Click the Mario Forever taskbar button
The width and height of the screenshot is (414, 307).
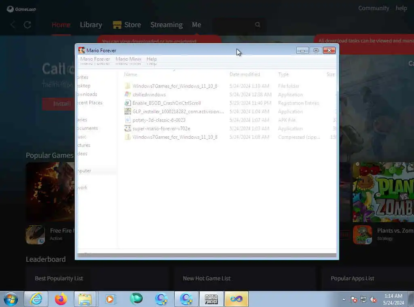211,299
